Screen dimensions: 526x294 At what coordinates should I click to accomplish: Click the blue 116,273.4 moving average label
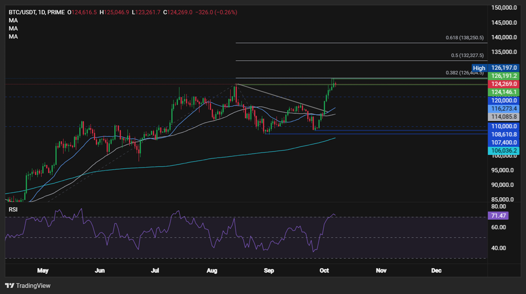click(504, 109)
